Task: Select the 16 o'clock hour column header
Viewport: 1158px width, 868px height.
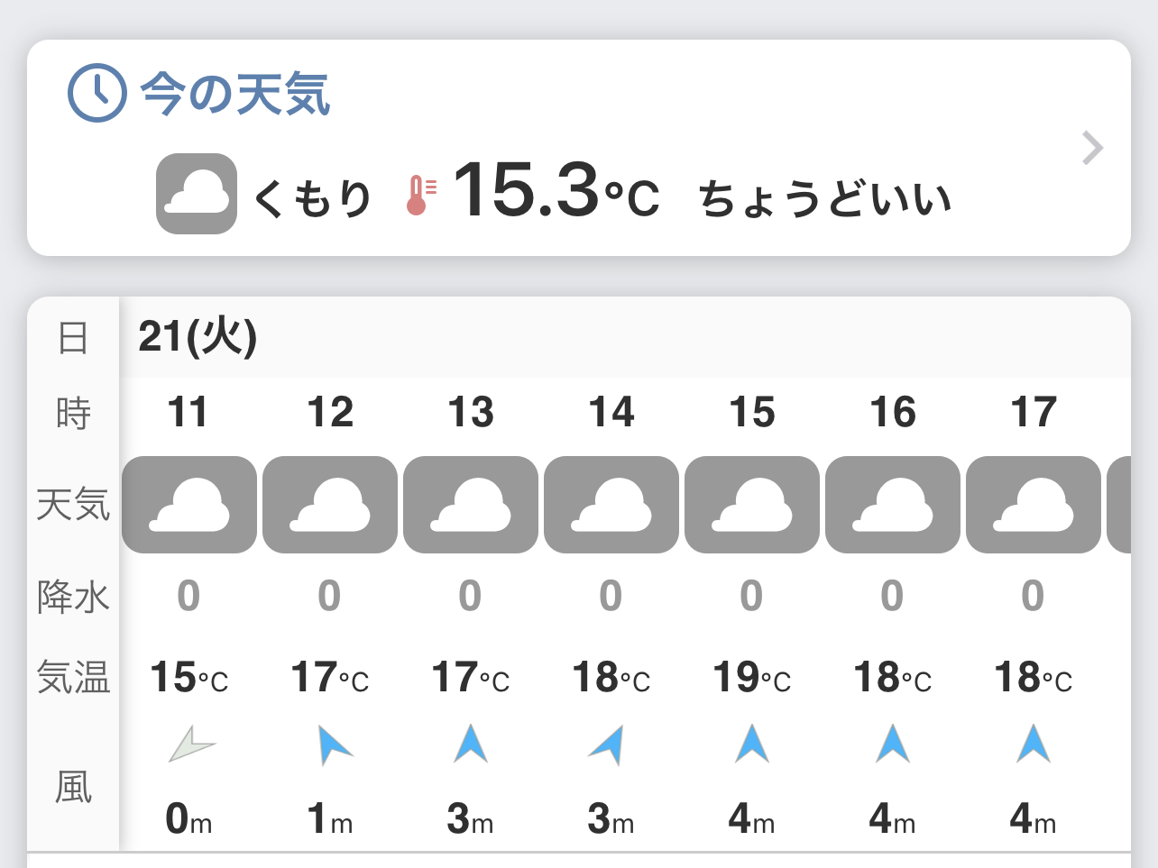Action: (893, 412)
